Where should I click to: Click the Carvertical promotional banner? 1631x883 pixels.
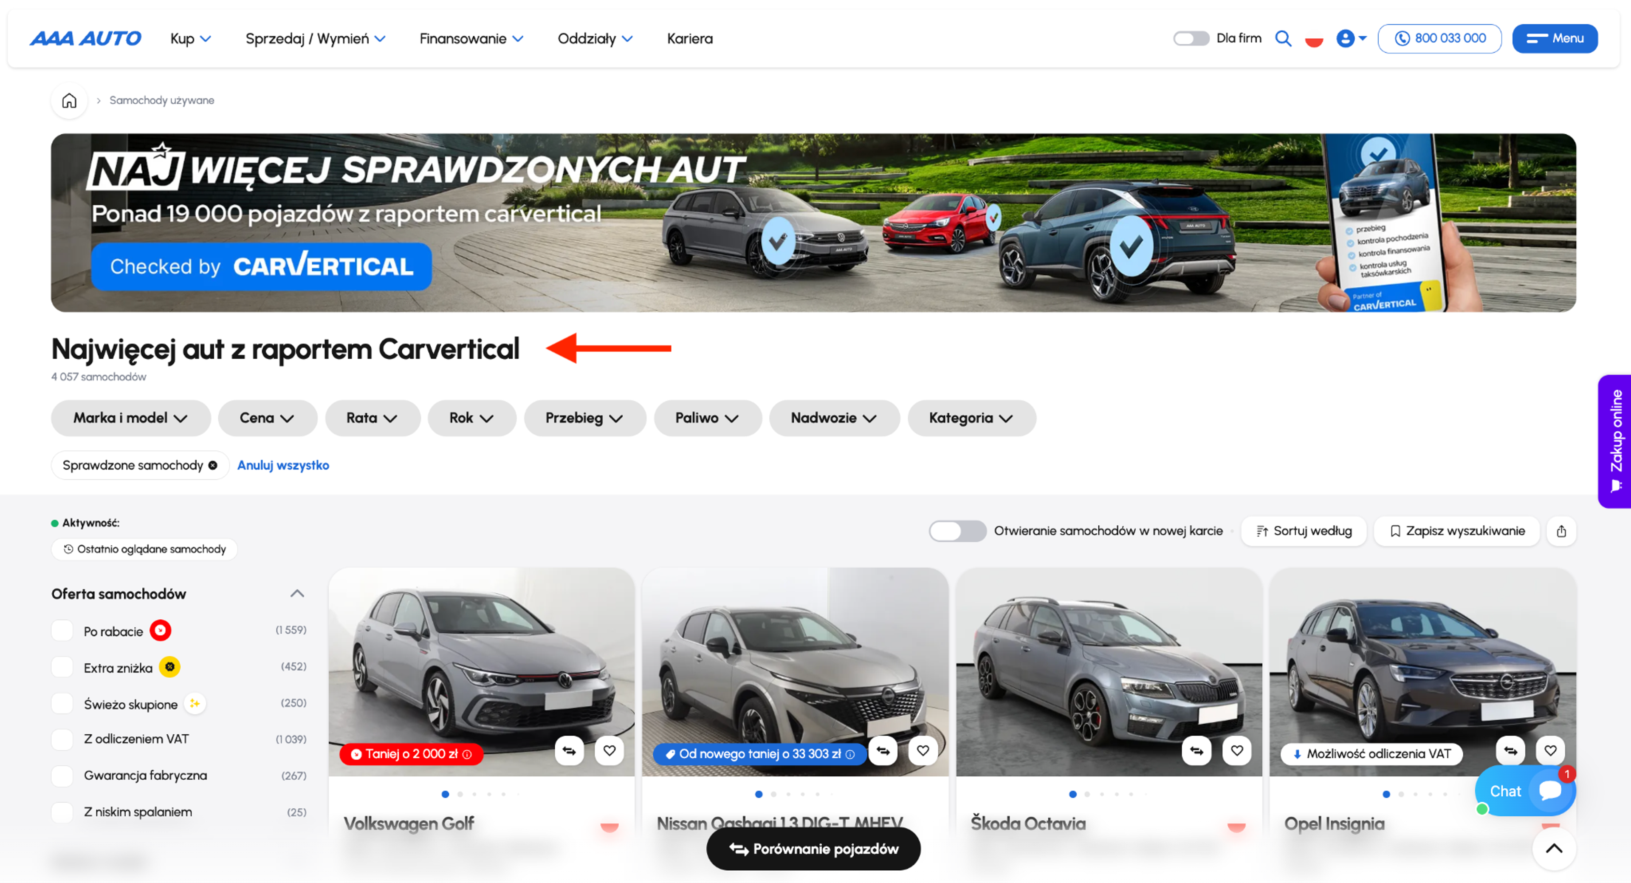coord(813,222)
